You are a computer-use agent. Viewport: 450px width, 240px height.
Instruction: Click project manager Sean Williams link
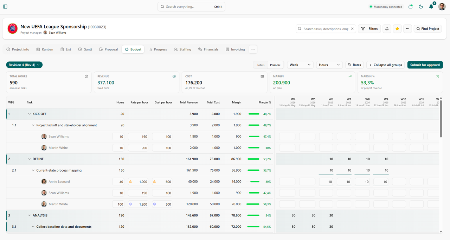click(x=57, y=33)
